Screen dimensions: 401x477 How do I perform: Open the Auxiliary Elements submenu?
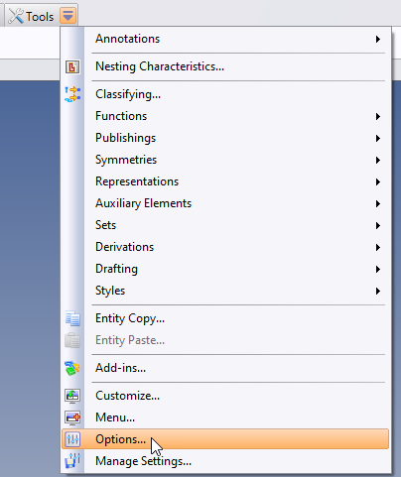pyautogui.click(x=225, y=203)
